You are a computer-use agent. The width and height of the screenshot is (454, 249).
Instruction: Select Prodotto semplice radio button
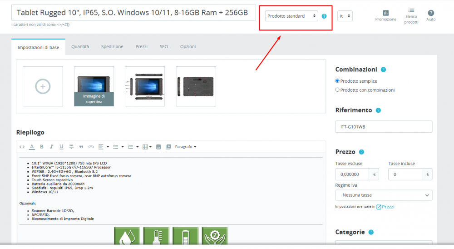coord(337,81)
